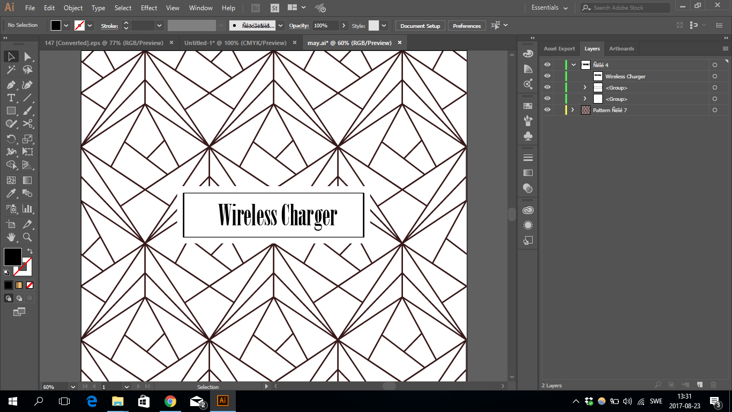Select the Rotate tool
Viewport: 732px width, 412px height.
(11, 139)
